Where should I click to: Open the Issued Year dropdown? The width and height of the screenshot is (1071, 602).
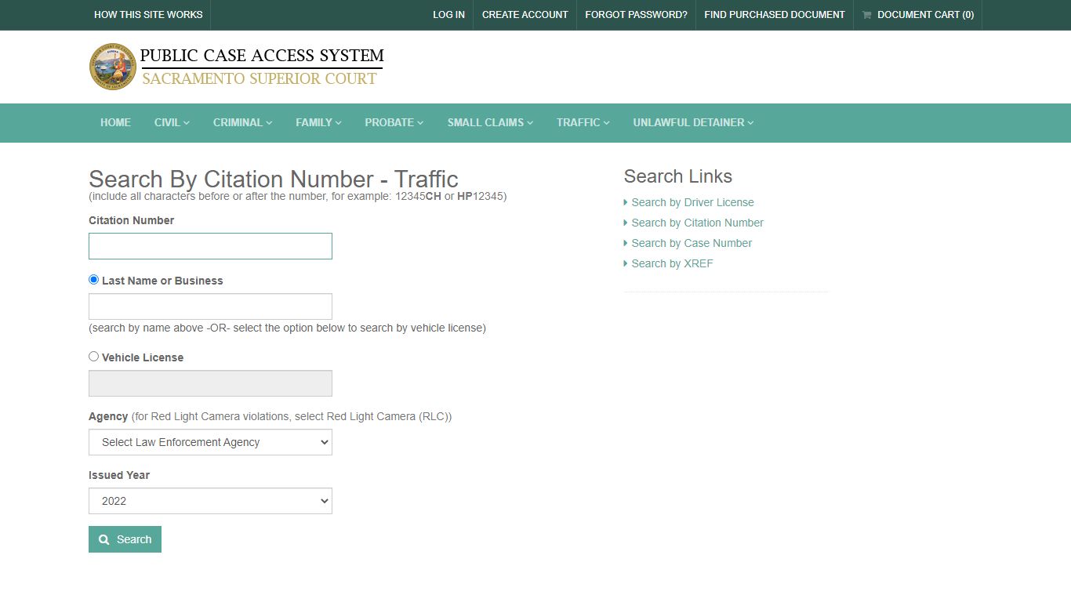point(210,501)
